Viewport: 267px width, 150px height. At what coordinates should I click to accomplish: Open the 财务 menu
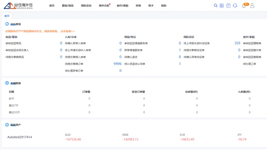tap(138, 6)
